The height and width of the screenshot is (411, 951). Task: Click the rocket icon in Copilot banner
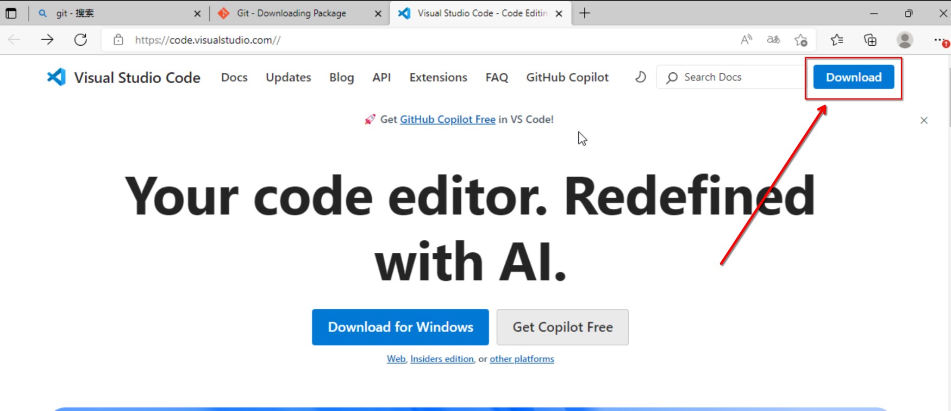370,119
